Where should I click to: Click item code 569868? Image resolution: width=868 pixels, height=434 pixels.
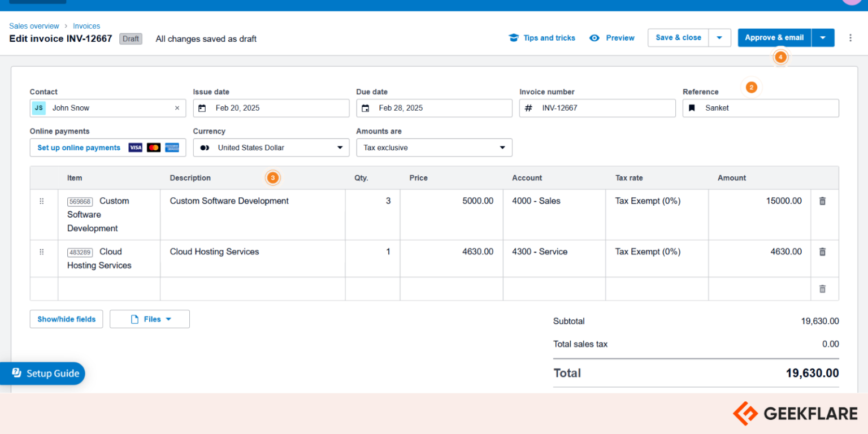click(x=80, y=202)
